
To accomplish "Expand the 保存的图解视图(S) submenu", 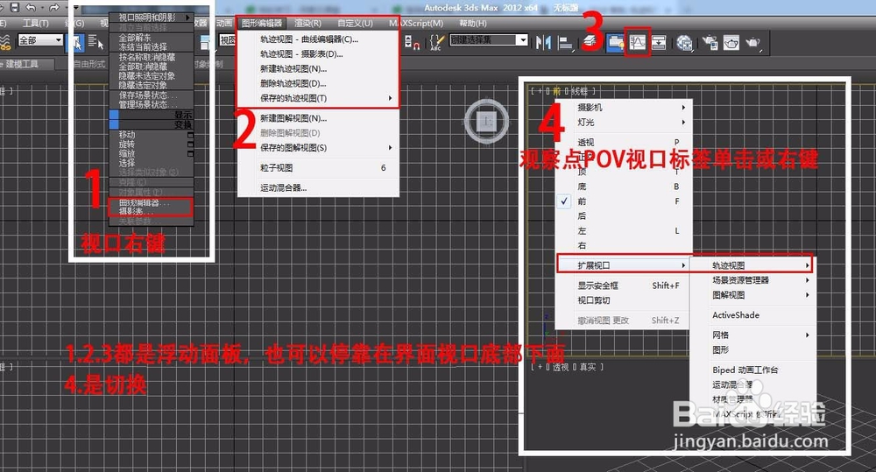I will click(318, 147).
